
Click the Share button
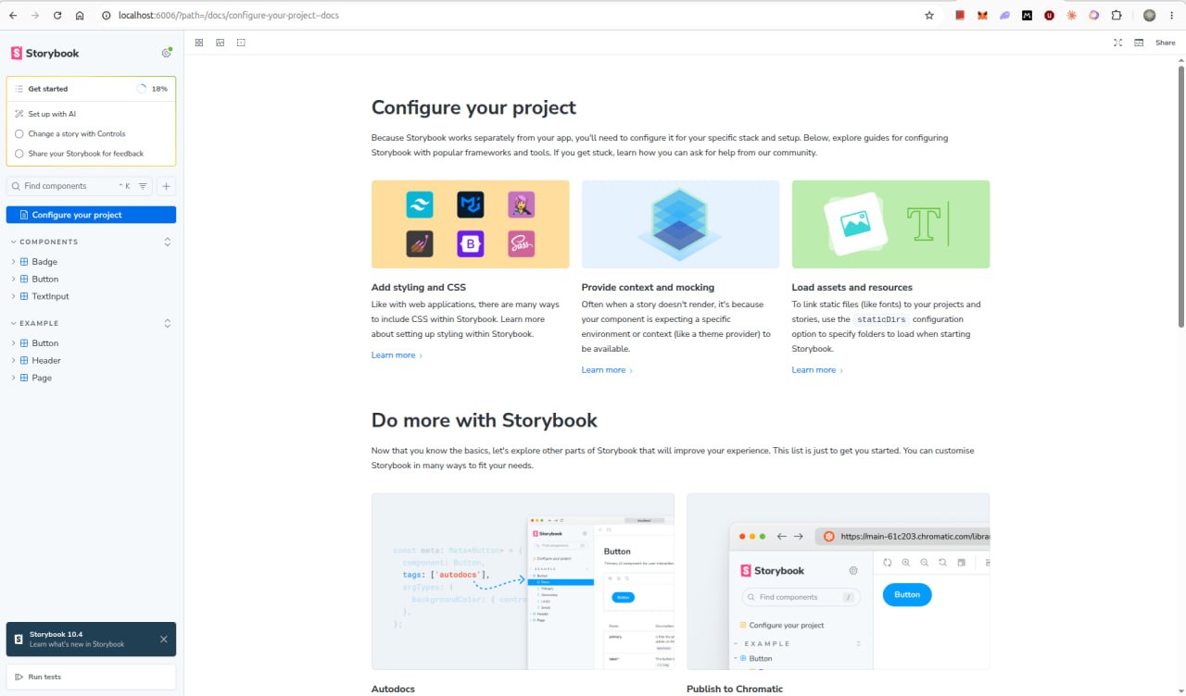(x=1165, y=43)
